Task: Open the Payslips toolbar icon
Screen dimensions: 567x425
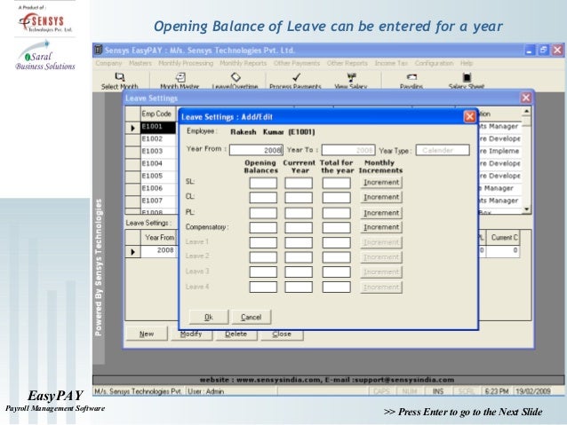Action: coord(411,77)
